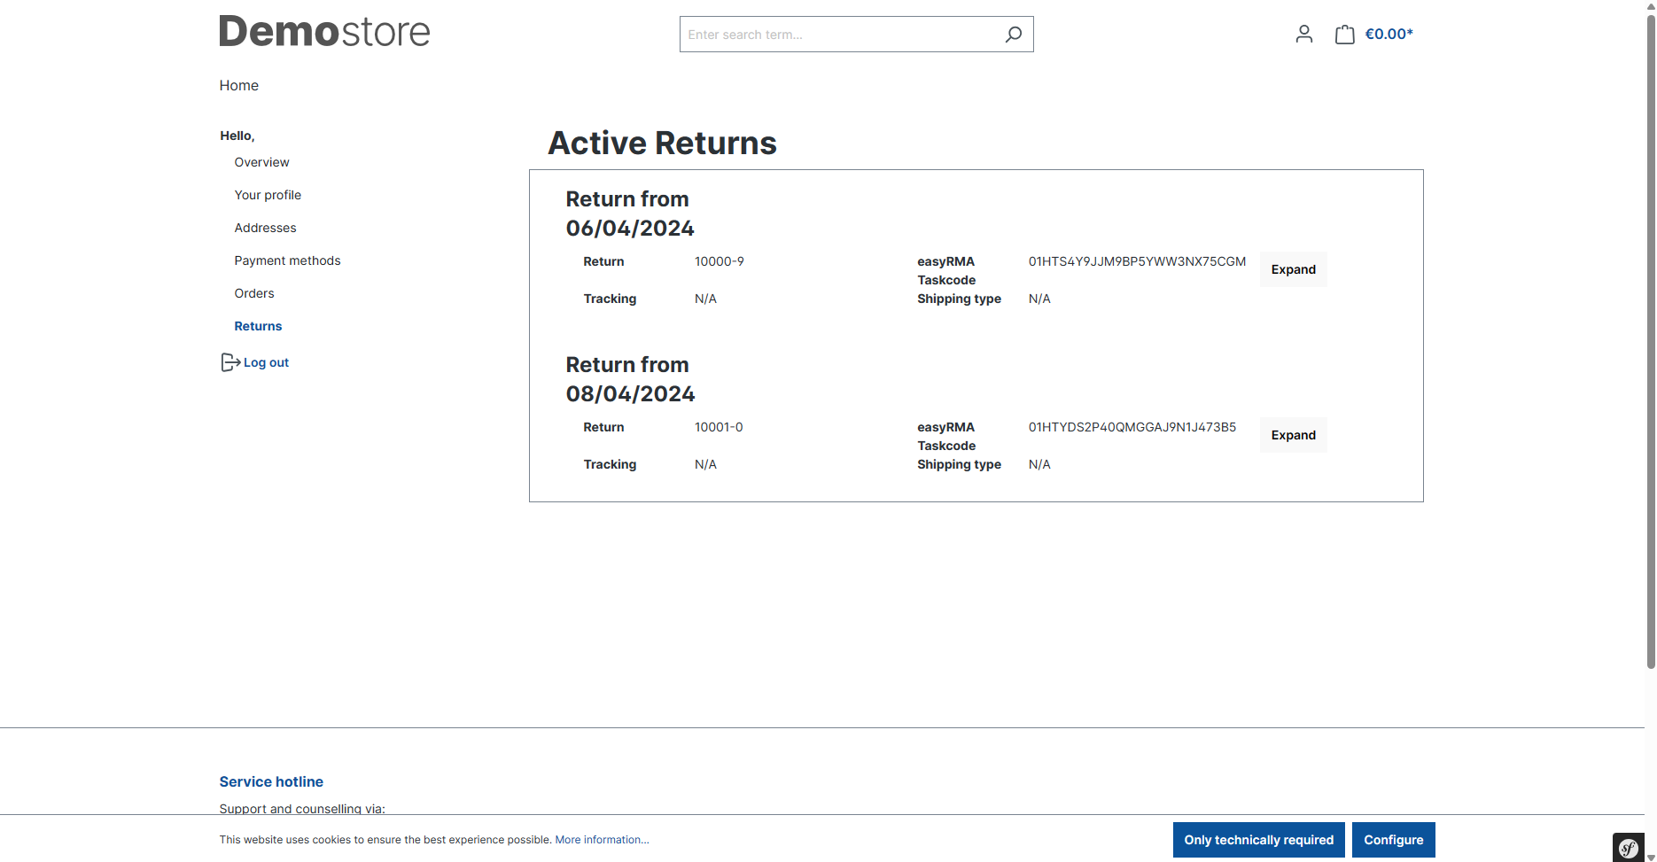Click the Return from 08/04/2024 heading
This screenshot has height=862, width=1657.
630,379
